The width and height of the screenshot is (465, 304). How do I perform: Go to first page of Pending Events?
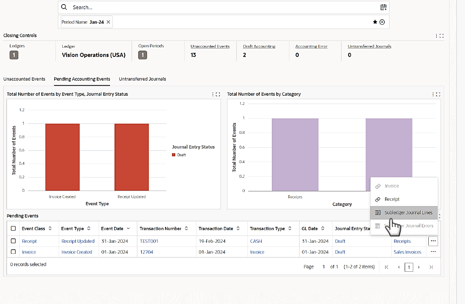[386, 267]
